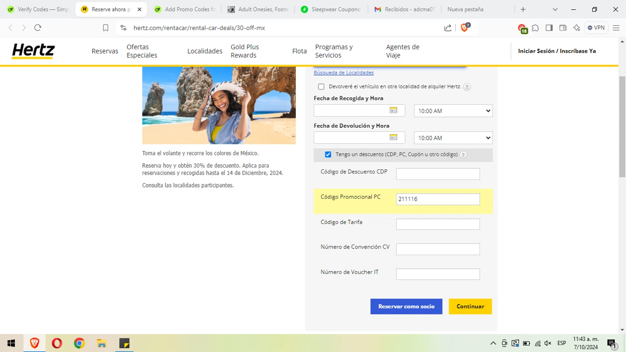Click the help icon beside discount checkbox

[463, 154]
